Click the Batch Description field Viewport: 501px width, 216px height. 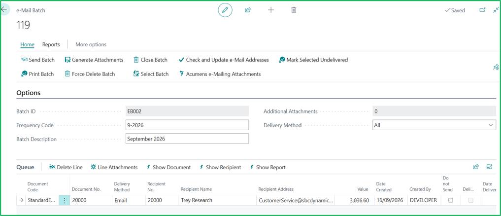coord(187,139)
